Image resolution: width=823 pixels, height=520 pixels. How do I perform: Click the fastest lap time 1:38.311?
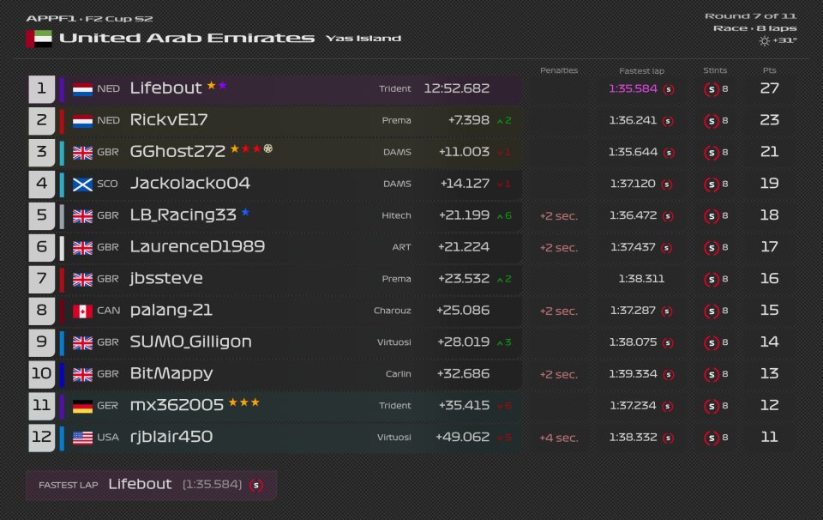641,279
